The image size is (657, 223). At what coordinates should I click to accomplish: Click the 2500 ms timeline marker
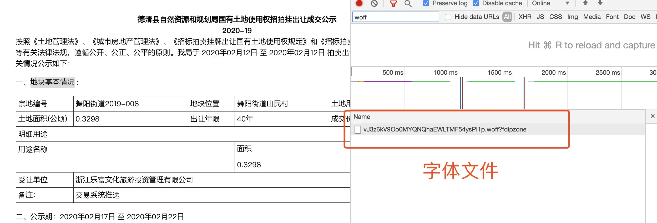608,73
